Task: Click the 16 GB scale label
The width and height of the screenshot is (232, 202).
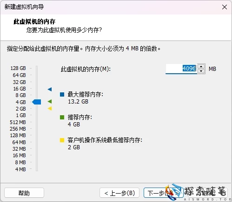Action: (x=20, y=89)
